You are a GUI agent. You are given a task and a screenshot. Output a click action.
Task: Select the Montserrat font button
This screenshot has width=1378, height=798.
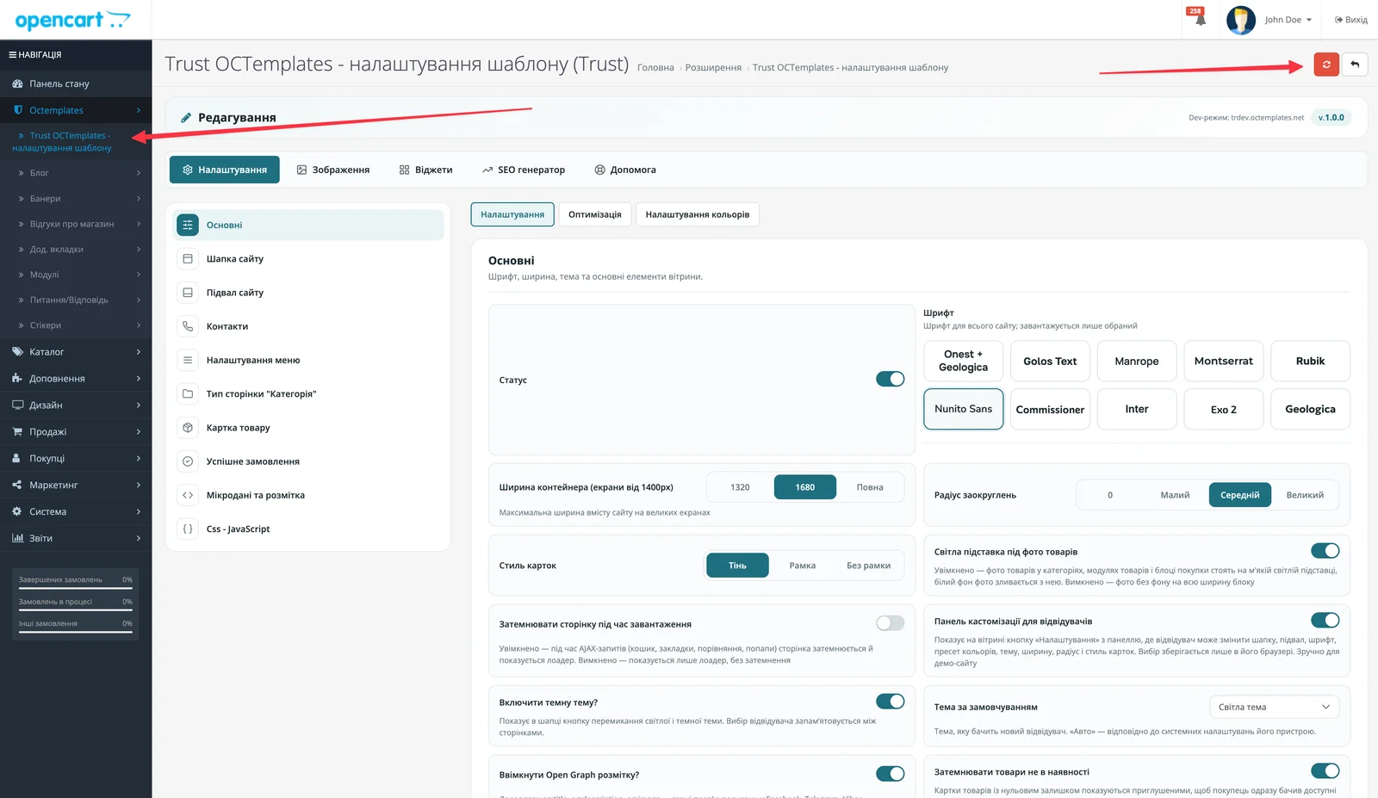(x=1224, y=362)
